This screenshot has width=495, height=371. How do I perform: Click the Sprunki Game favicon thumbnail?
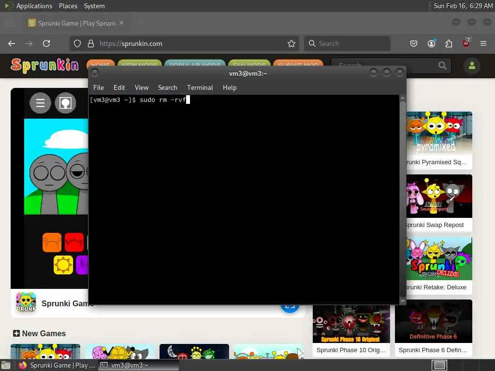[x=26, y=302]
